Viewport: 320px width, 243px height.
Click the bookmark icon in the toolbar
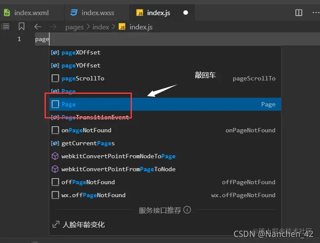22,26
